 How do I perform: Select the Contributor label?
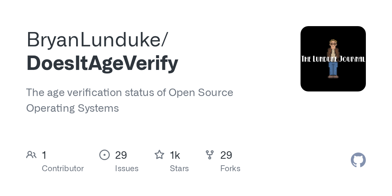[63, 169]
